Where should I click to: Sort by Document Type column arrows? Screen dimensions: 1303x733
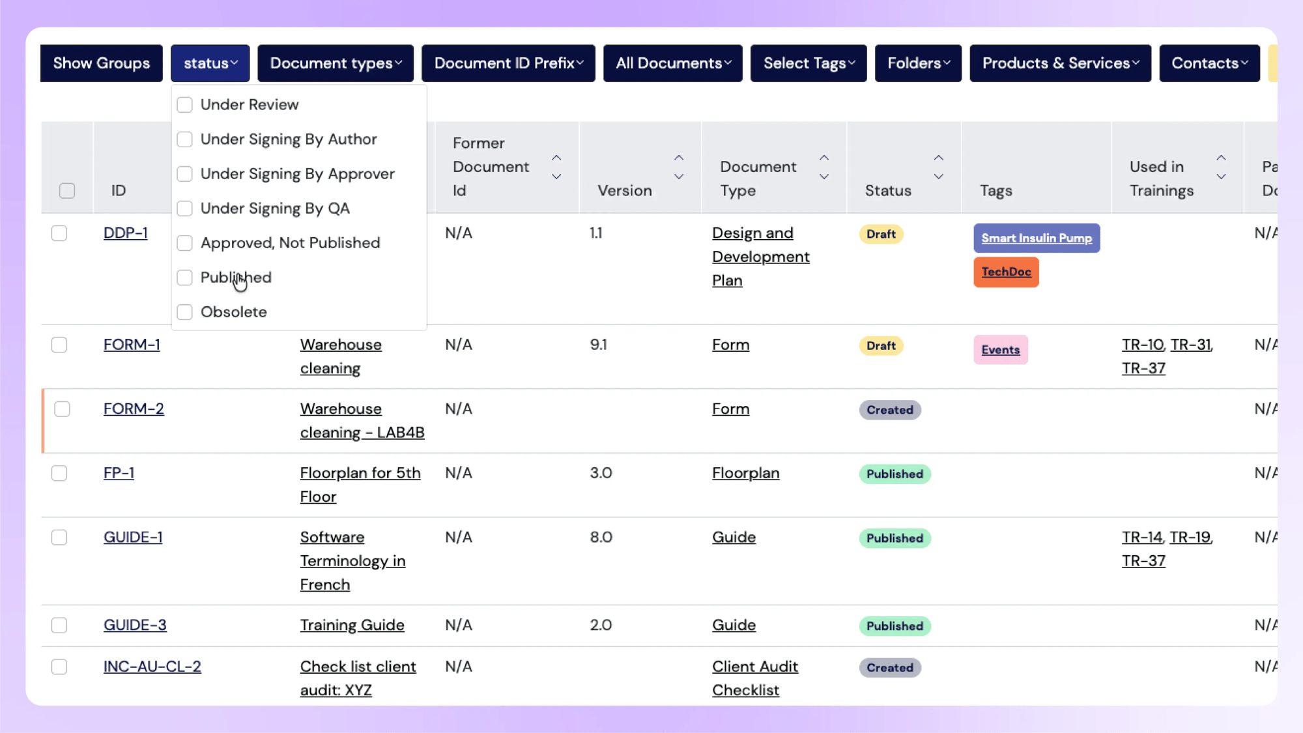pos(823,167)
